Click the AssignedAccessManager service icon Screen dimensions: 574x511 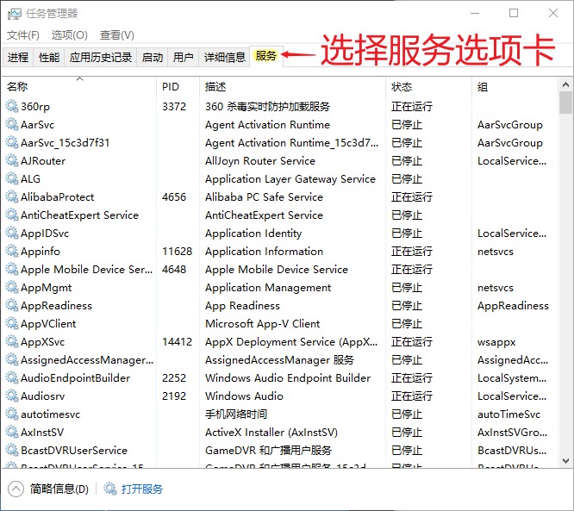tap(12, 360)
